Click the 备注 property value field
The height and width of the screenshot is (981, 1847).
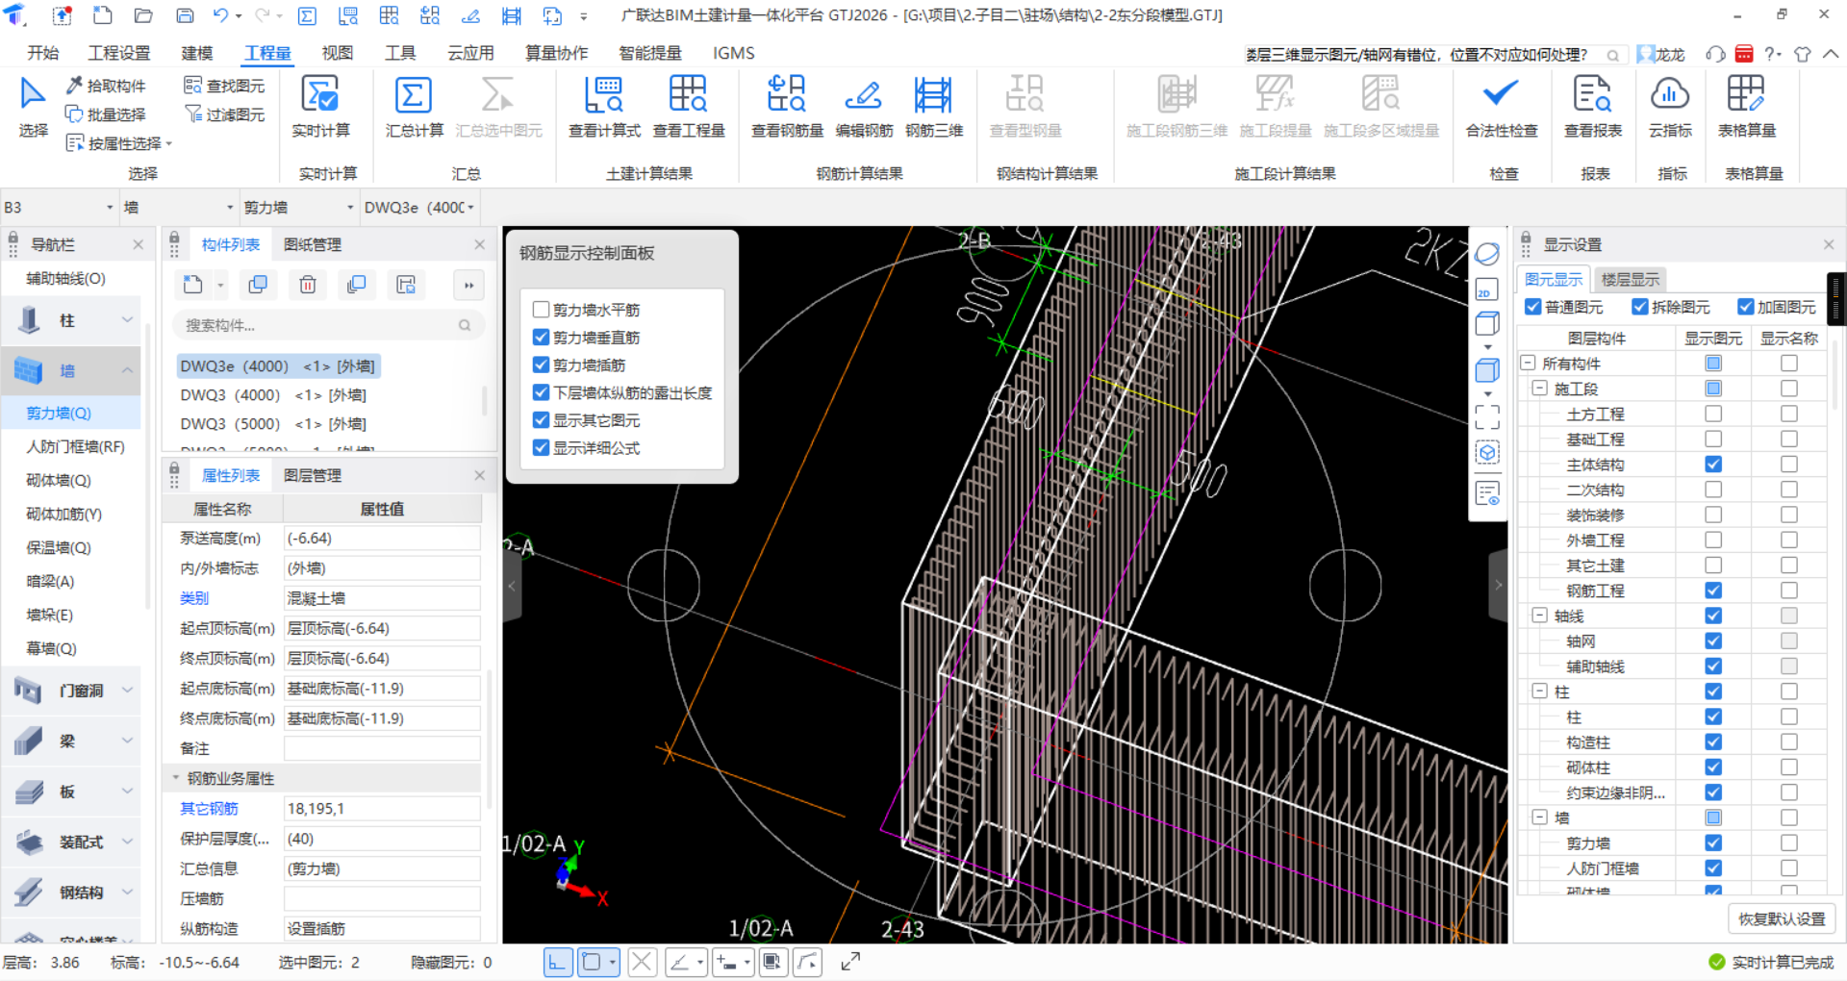(382, 748)
